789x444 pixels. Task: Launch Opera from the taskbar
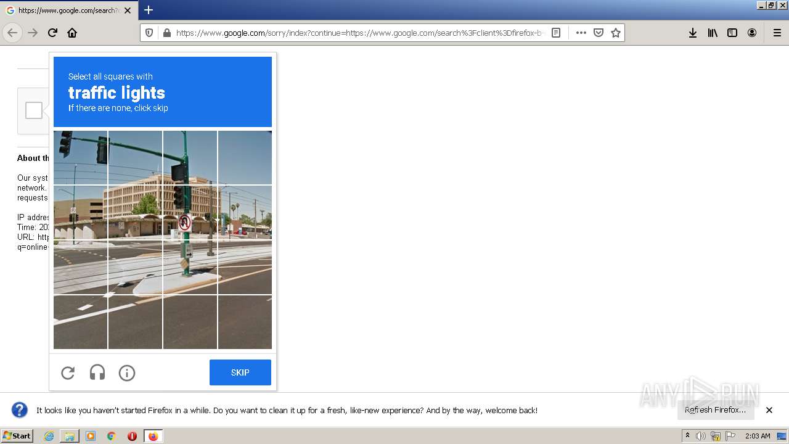pos(132,436)
